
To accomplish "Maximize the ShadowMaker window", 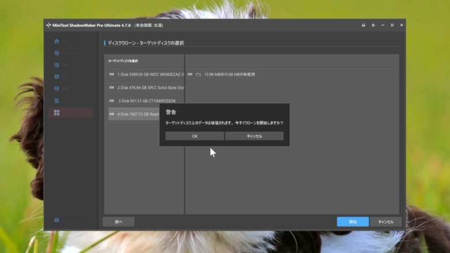I will click(x=392, y=25).
